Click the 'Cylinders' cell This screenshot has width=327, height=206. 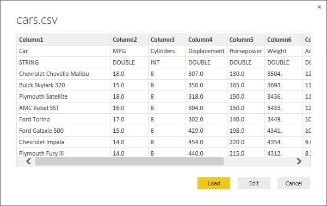tap(167, 51)
